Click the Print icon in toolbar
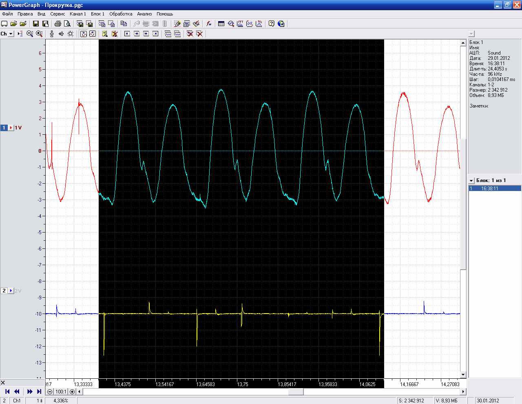This screenshot has height=404, width=522. click(58, 24)
